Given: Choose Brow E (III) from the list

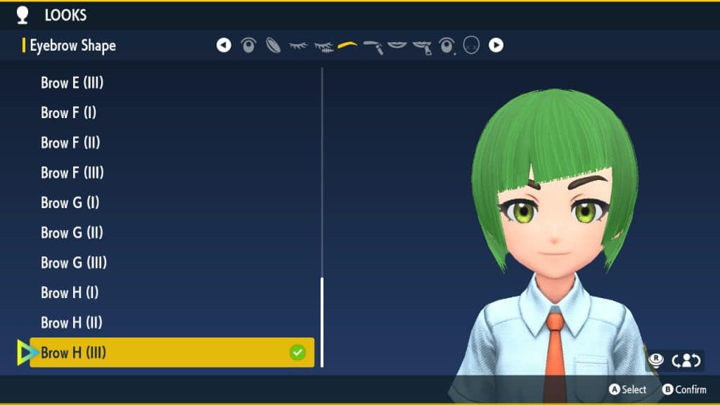Looking at the screenshot, I should point(72,83).
